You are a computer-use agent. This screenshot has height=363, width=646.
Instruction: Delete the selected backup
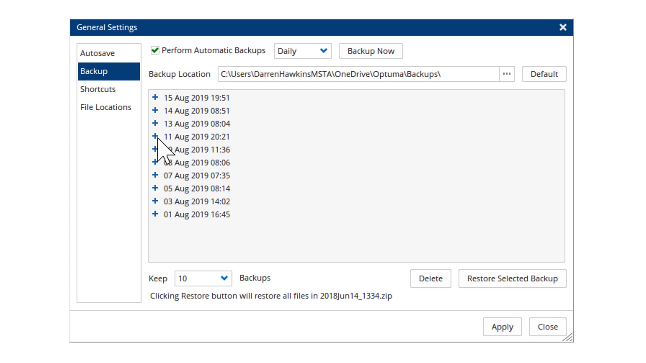[x=431, y=278]
